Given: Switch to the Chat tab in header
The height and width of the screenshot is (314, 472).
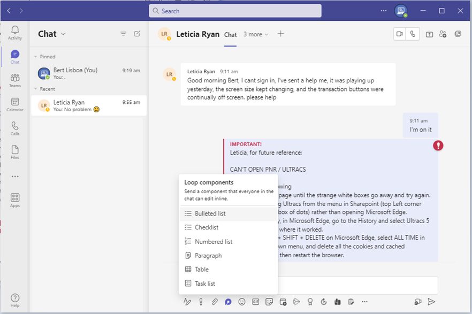Looking at the screenshot, I should (230, 35).
